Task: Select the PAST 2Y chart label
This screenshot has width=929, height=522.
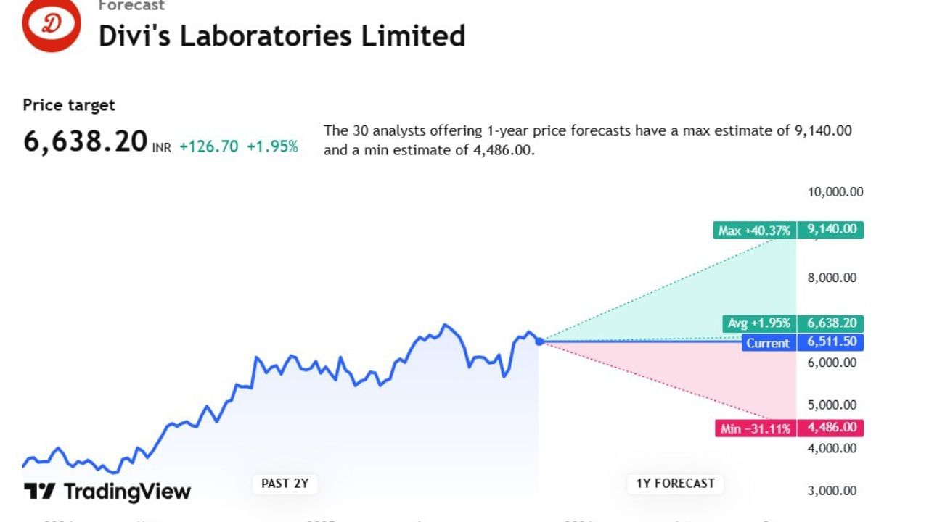Action: [285, 484]
